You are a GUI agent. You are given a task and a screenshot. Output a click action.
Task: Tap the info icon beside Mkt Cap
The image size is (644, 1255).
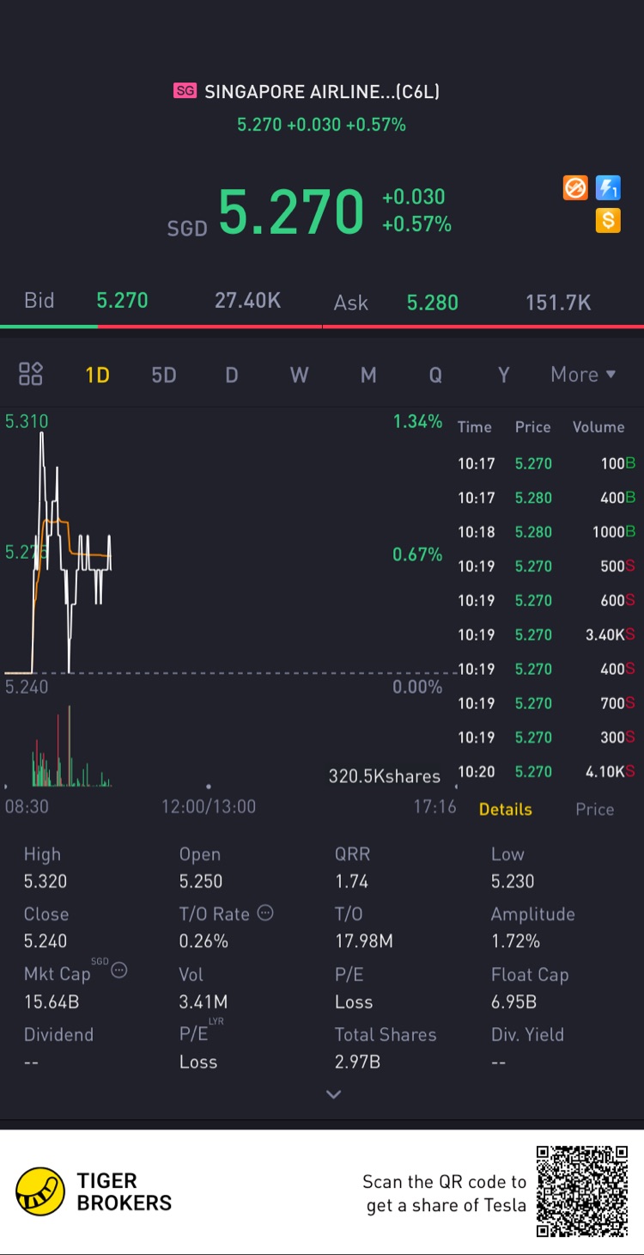[x=119, y=970]
